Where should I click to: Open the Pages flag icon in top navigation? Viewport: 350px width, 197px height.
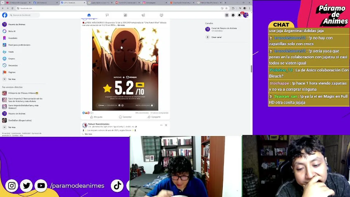[107, 15]
